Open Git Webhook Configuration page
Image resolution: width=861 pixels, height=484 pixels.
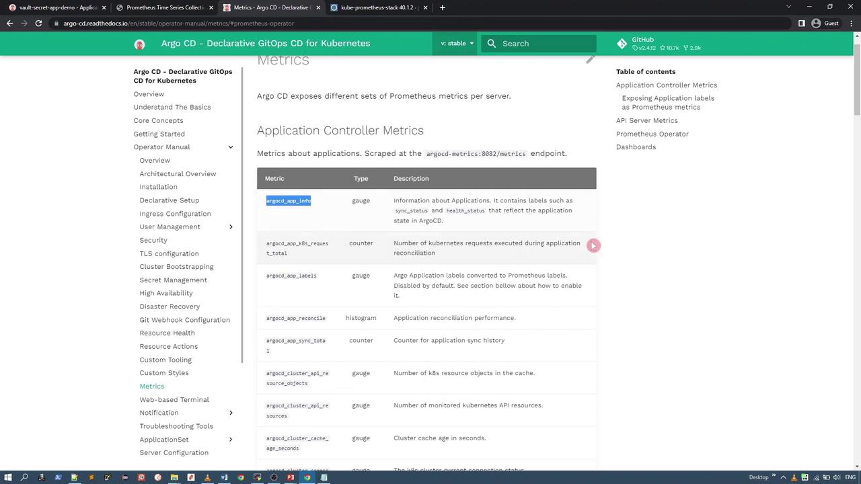pyautogui.click(x=185, y=320)
